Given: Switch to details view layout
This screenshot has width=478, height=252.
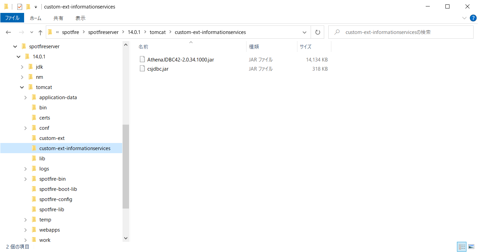Looking at the screenshot, I should coord(462,247).
